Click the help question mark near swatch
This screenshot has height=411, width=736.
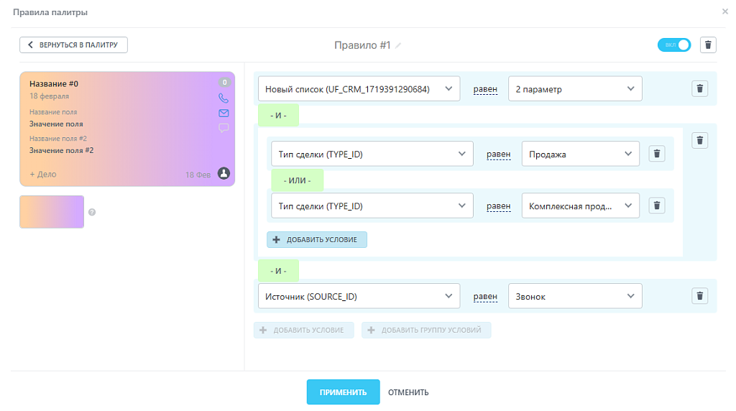tap(92, 212)
